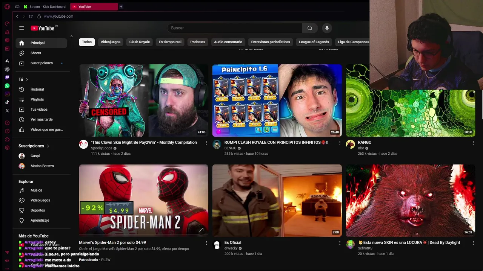Click the Buscar search field
This screenshot has width=483, height=271.
[234, 28]
